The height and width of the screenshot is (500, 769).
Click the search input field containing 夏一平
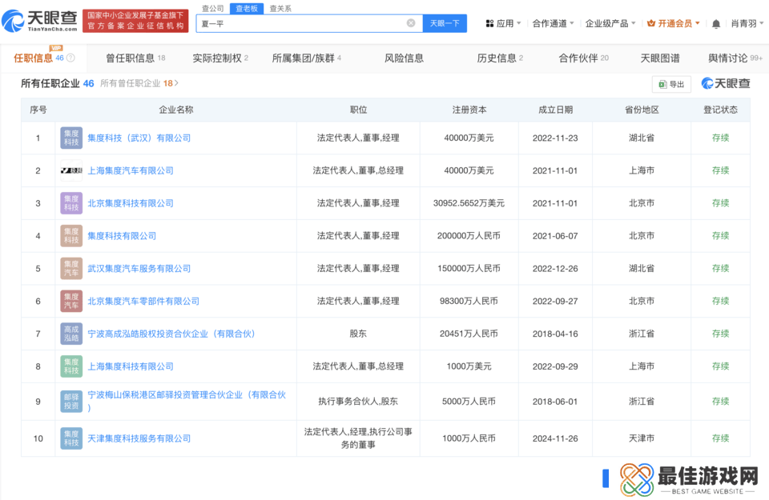[300, 23]
